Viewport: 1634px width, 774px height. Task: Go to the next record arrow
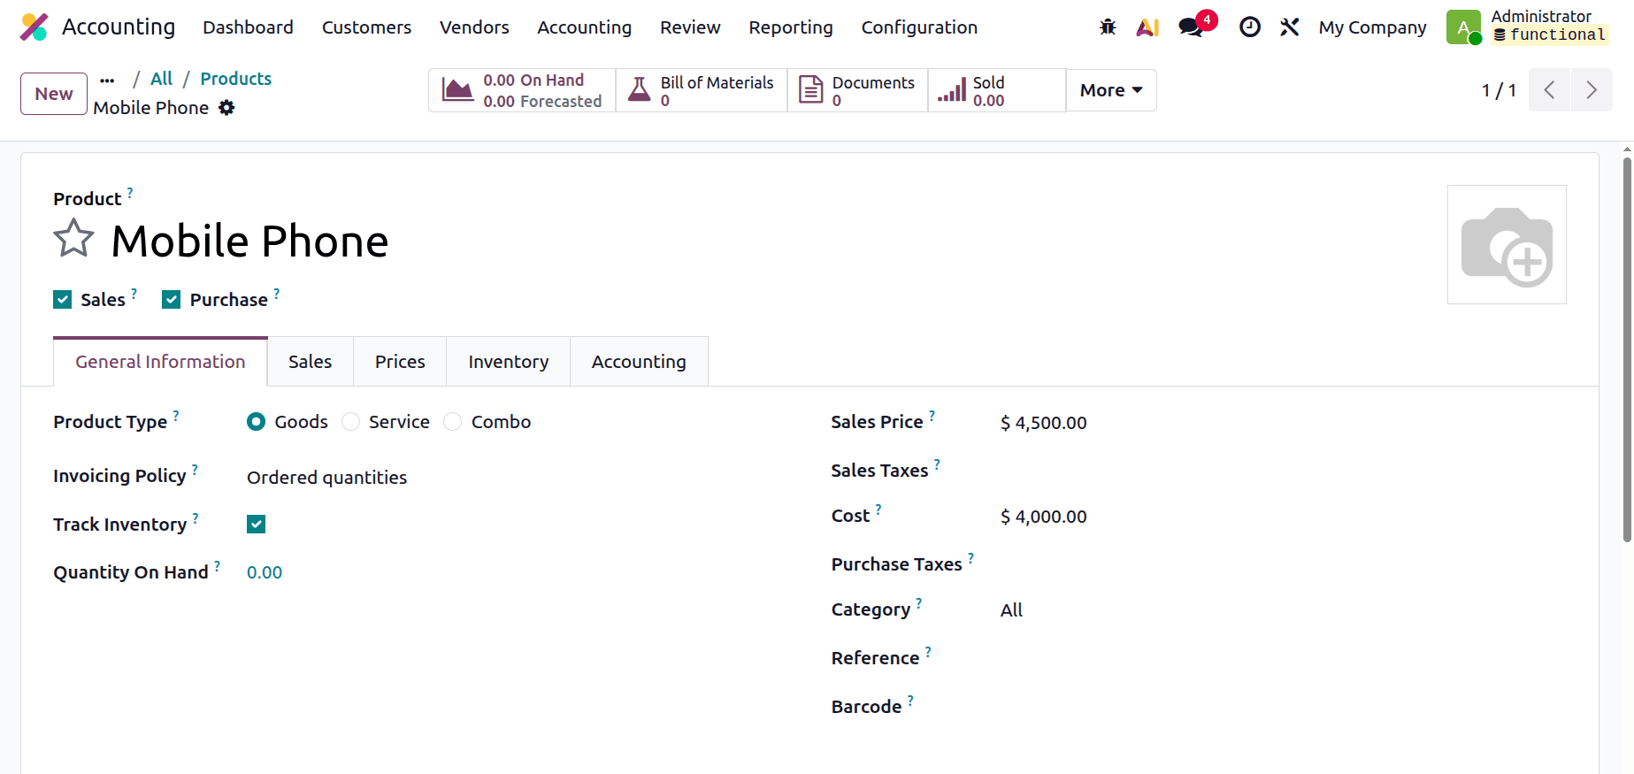1592,90
